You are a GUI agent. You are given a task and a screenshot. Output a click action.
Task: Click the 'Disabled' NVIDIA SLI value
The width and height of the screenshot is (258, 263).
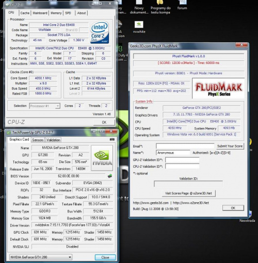click(72, 246)
